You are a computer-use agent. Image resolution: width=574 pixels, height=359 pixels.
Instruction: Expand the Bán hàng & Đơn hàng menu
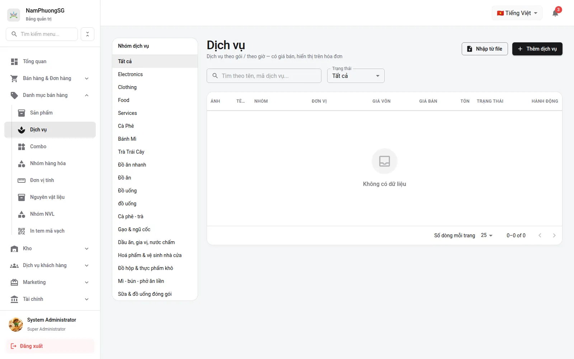(50, 78)
